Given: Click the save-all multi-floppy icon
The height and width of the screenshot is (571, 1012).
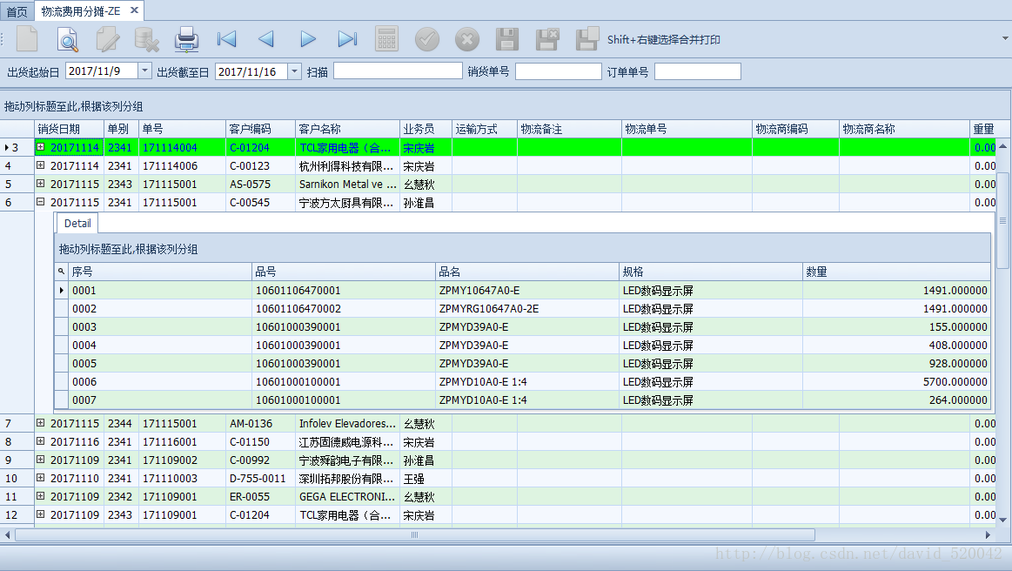Looking at the screenshot, I should [587, 39].
